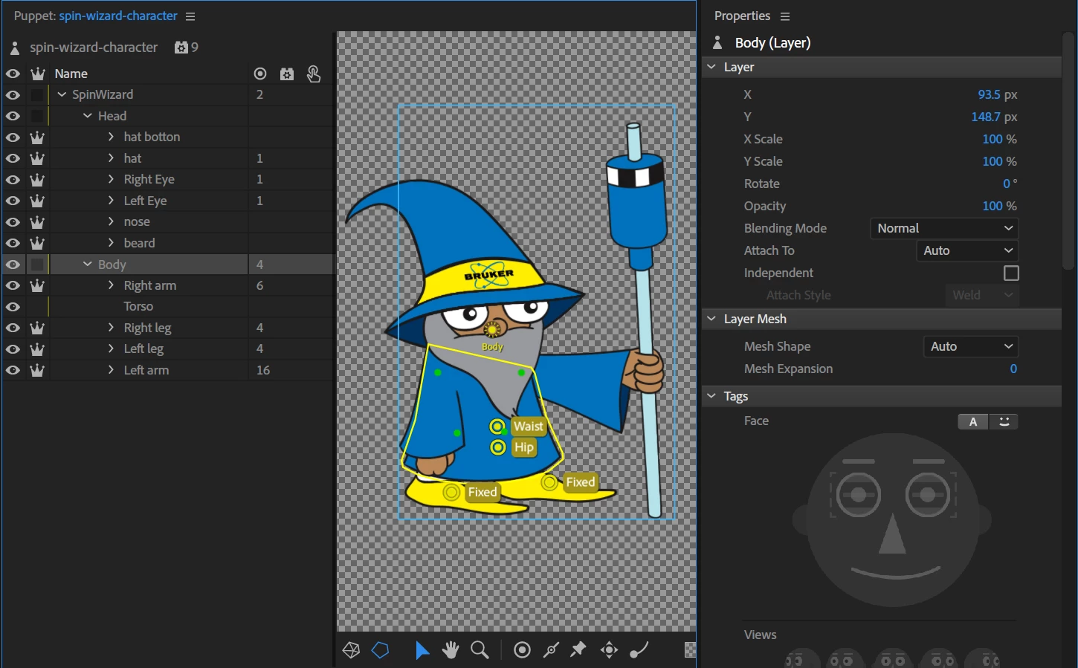The height and width of the screenshot is (668, 1078).
Task: Select the Zoom magnifier tool
Action: click(480, 650)
